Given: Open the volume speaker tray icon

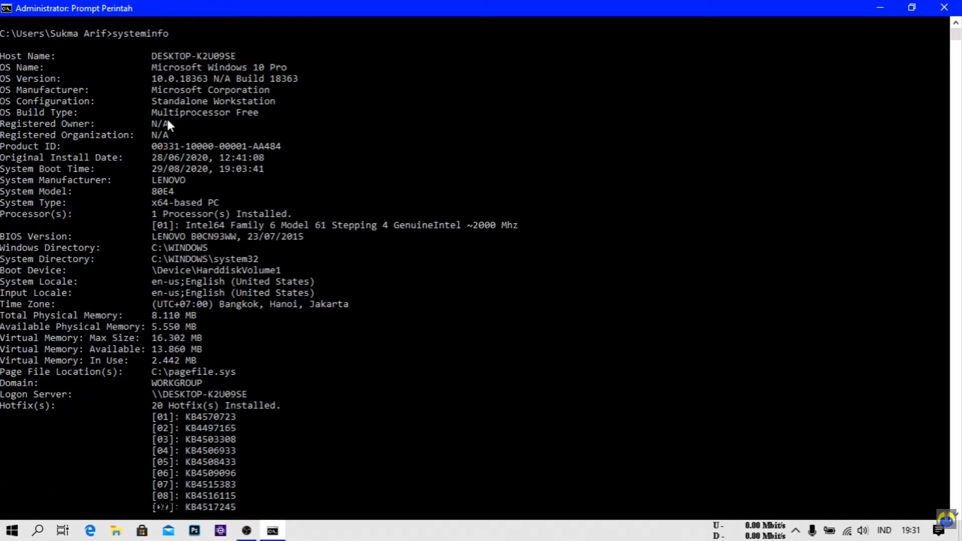Looking at the screenshot, I should (863, 530).
